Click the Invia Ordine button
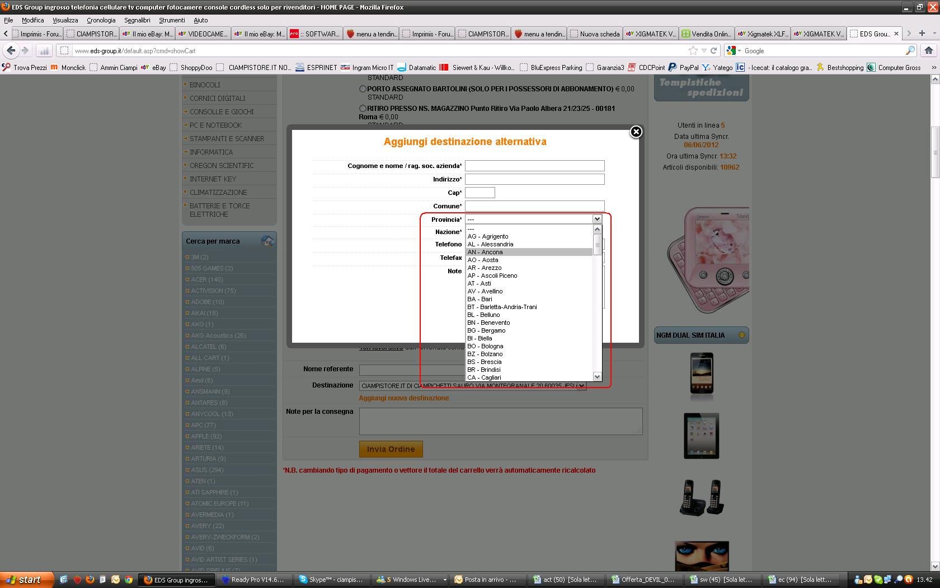Viewport: 940px width, 588px height. 391,449
